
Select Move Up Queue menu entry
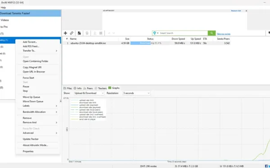tap(31, 97)
